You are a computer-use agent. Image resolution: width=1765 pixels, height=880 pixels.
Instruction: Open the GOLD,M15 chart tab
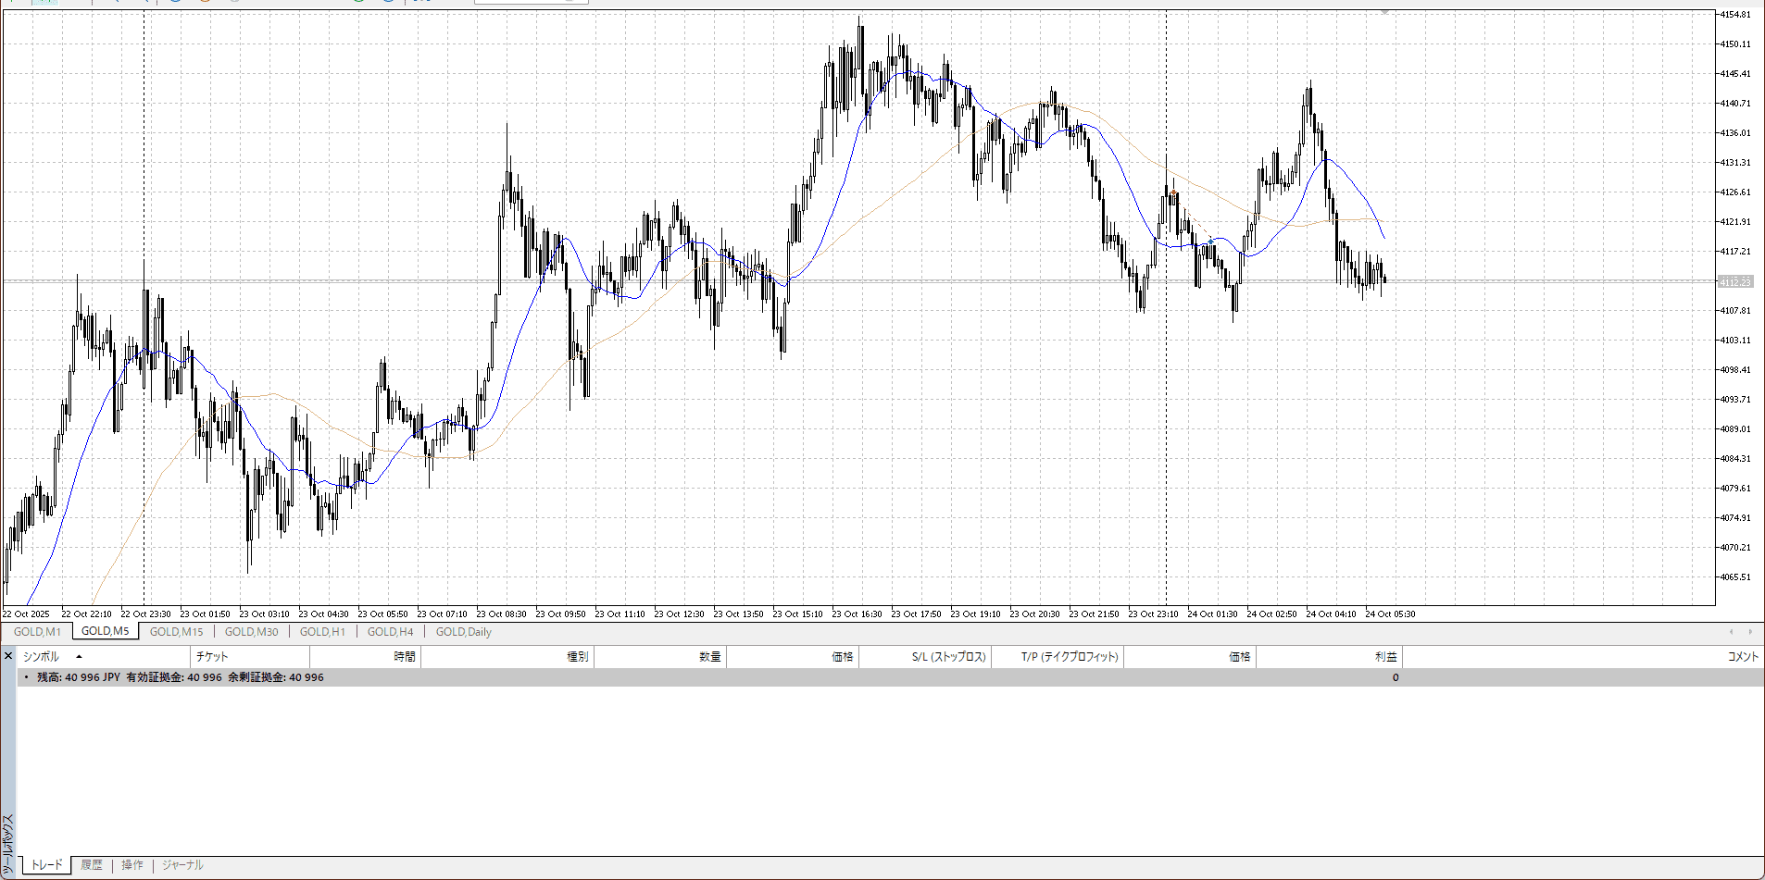(176, 632)
